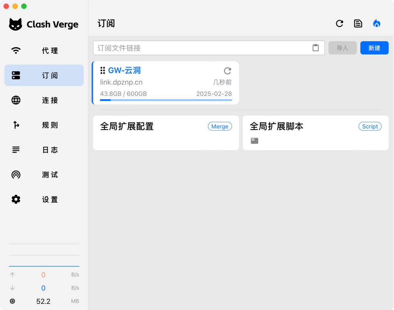Refresh all subscriptions from the header
Screen dimensions: 394x310
click(x=339, y=24)
